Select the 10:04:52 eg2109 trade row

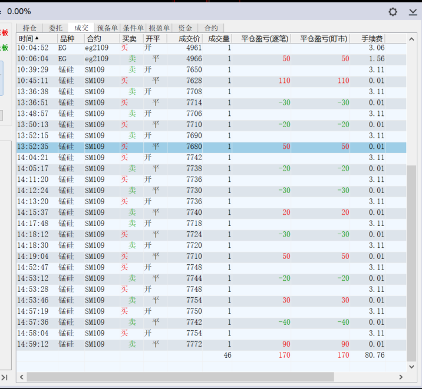[x=211, y=48]
